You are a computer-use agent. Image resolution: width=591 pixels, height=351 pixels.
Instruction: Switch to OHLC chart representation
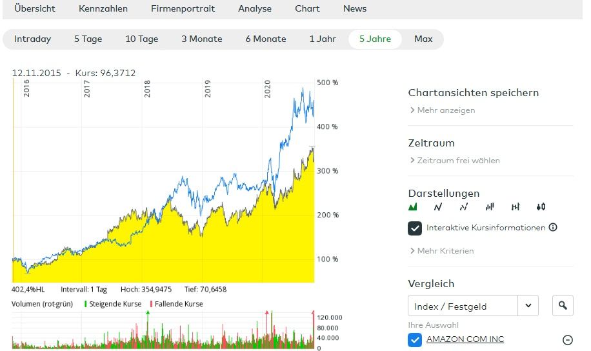pyautogui.click(x=515, y=207)
